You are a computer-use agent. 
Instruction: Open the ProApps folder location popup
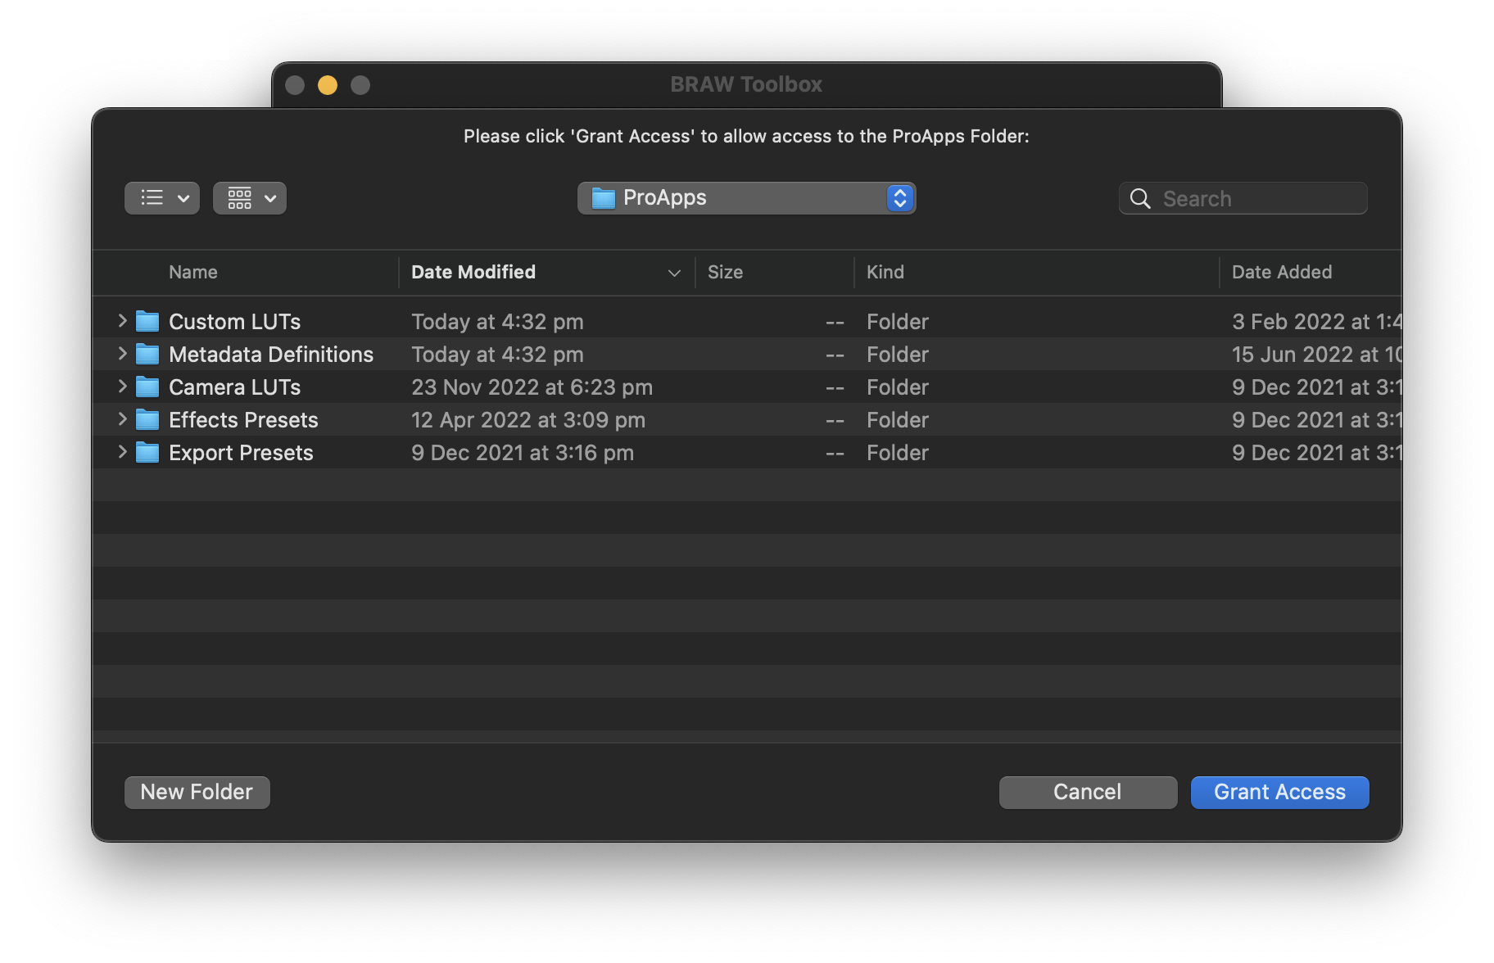746,198
